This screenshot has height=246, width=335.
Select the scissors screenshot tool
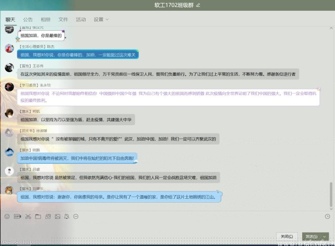pyautogui.click(x=28, y=216)
